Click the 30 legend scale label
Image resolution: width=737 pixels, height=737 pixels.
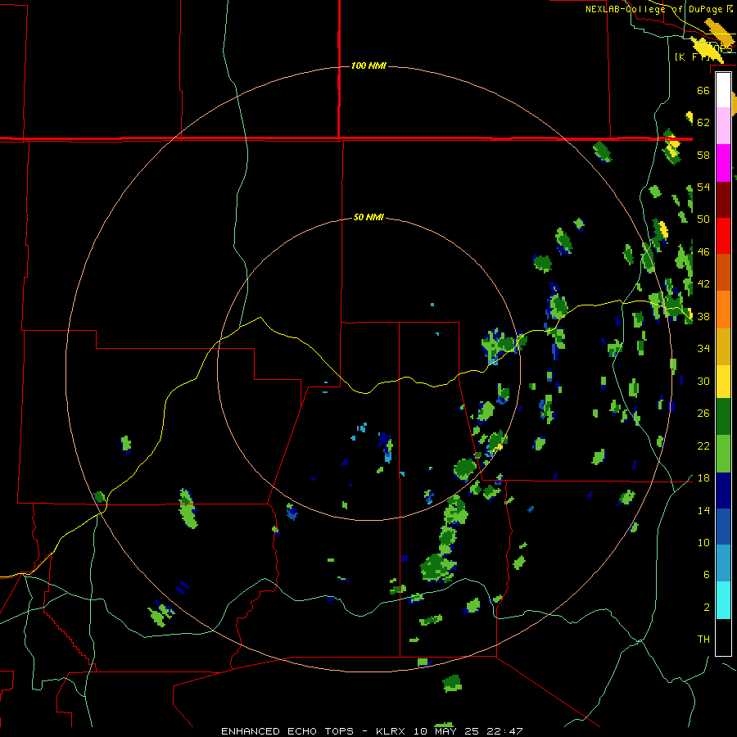703,381
